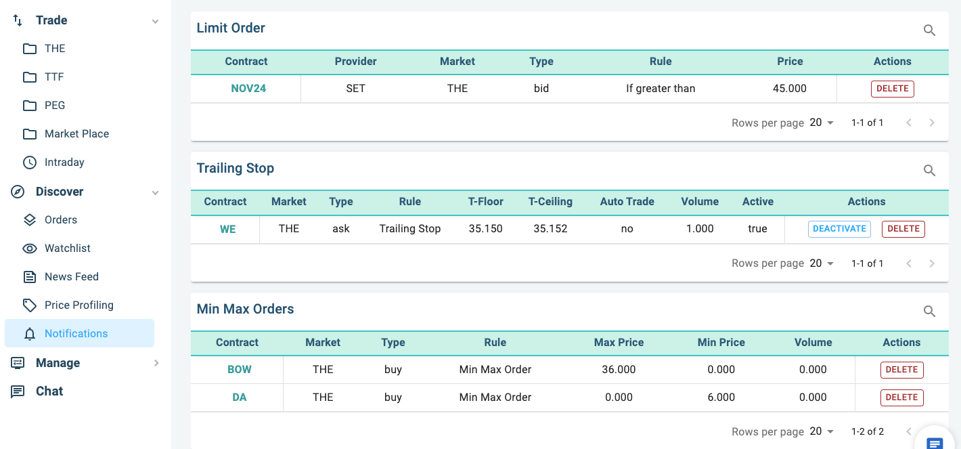Screen dimensions: 961x449
Task: Click the Watchlist eye icon
Action: pyautogui.click(x=30, y=249)
